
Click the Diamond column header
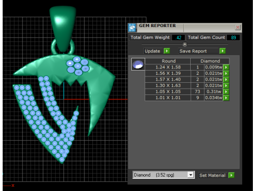pos(210,61)
